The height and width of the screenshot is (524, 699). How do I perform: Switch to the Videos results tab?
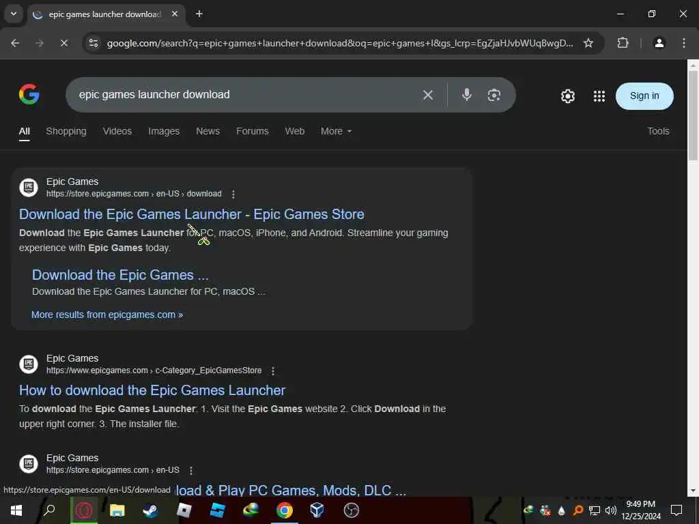117,132
